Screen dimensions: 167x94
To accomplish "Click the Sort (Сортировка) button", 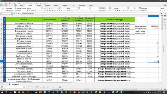I will pos(143,8).
